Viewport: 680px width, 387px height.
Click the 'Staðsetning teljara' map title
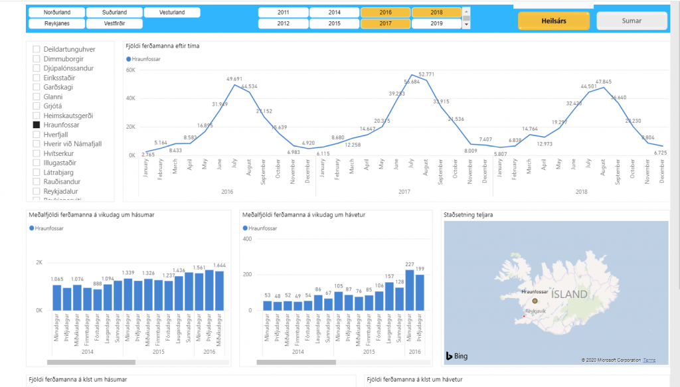(468, 215)
